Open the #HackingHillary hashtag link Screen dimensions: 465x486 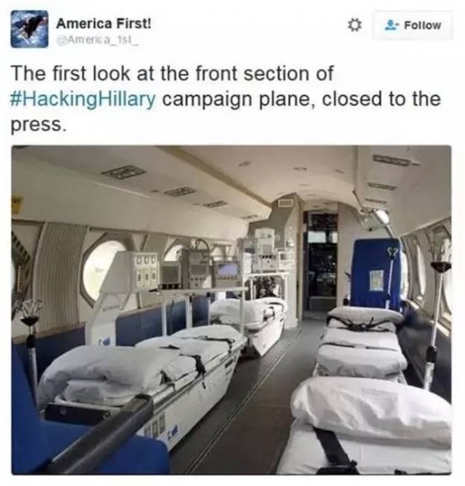tap(83, 100)
